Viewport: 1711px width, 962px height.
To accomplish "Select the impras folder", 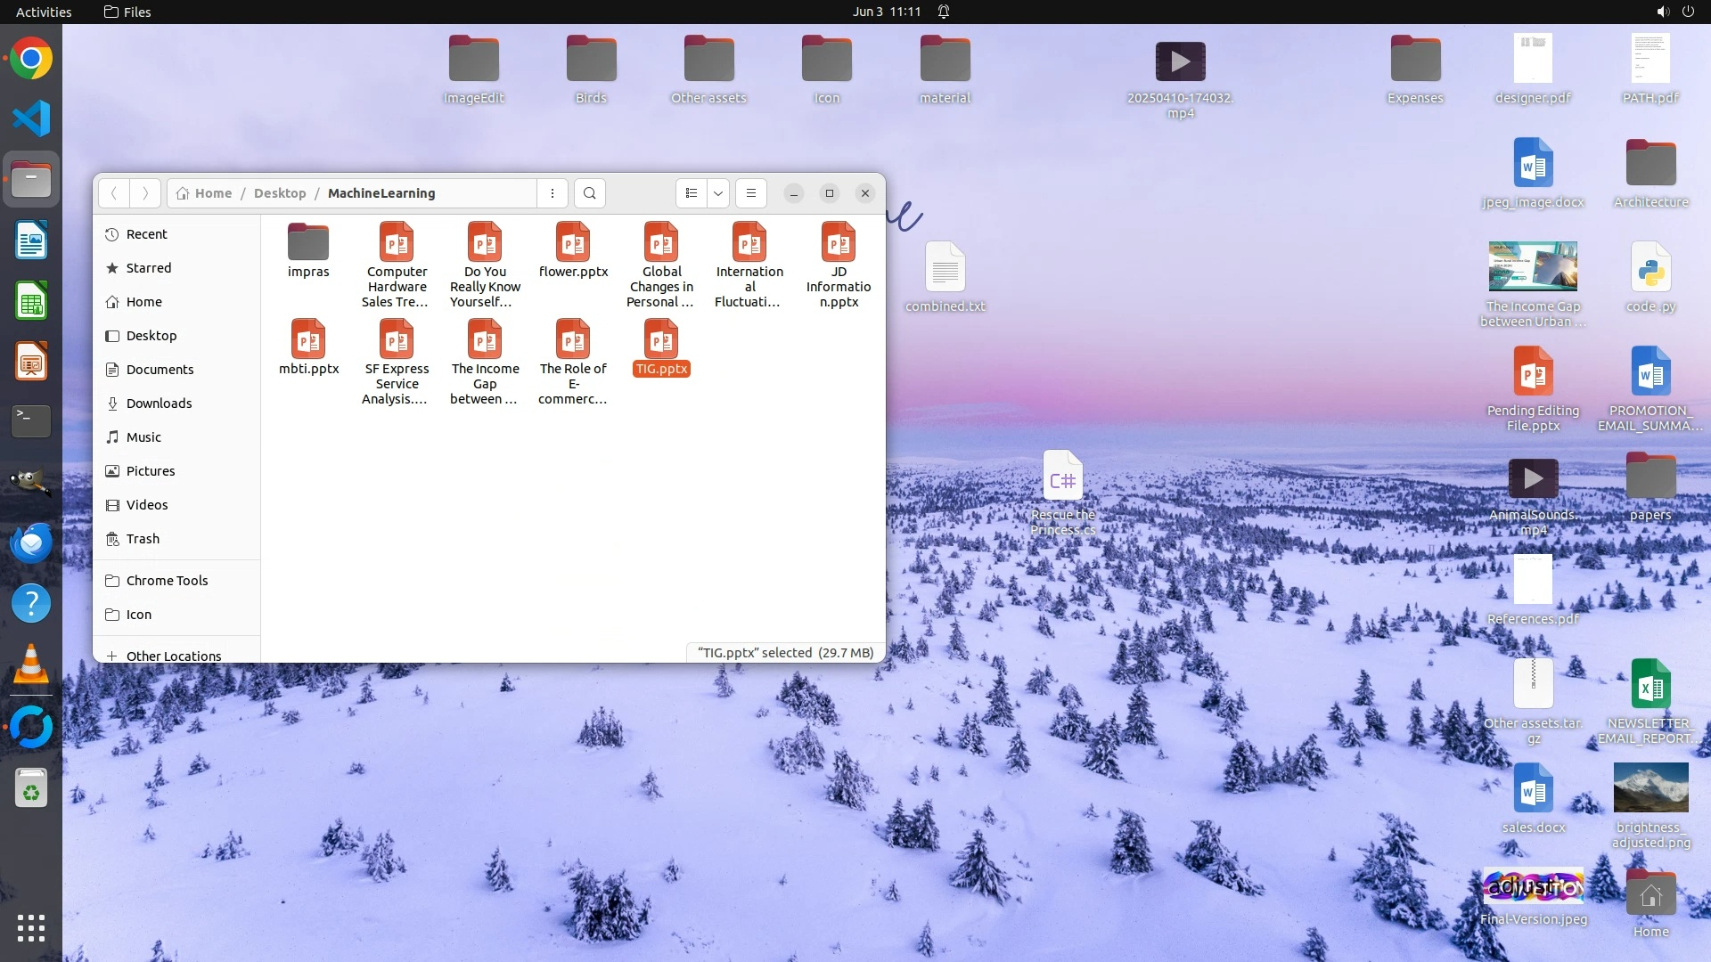I will tap(308, 250).
